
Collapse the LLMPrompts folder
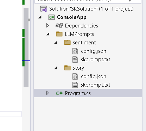coord(48,34)
